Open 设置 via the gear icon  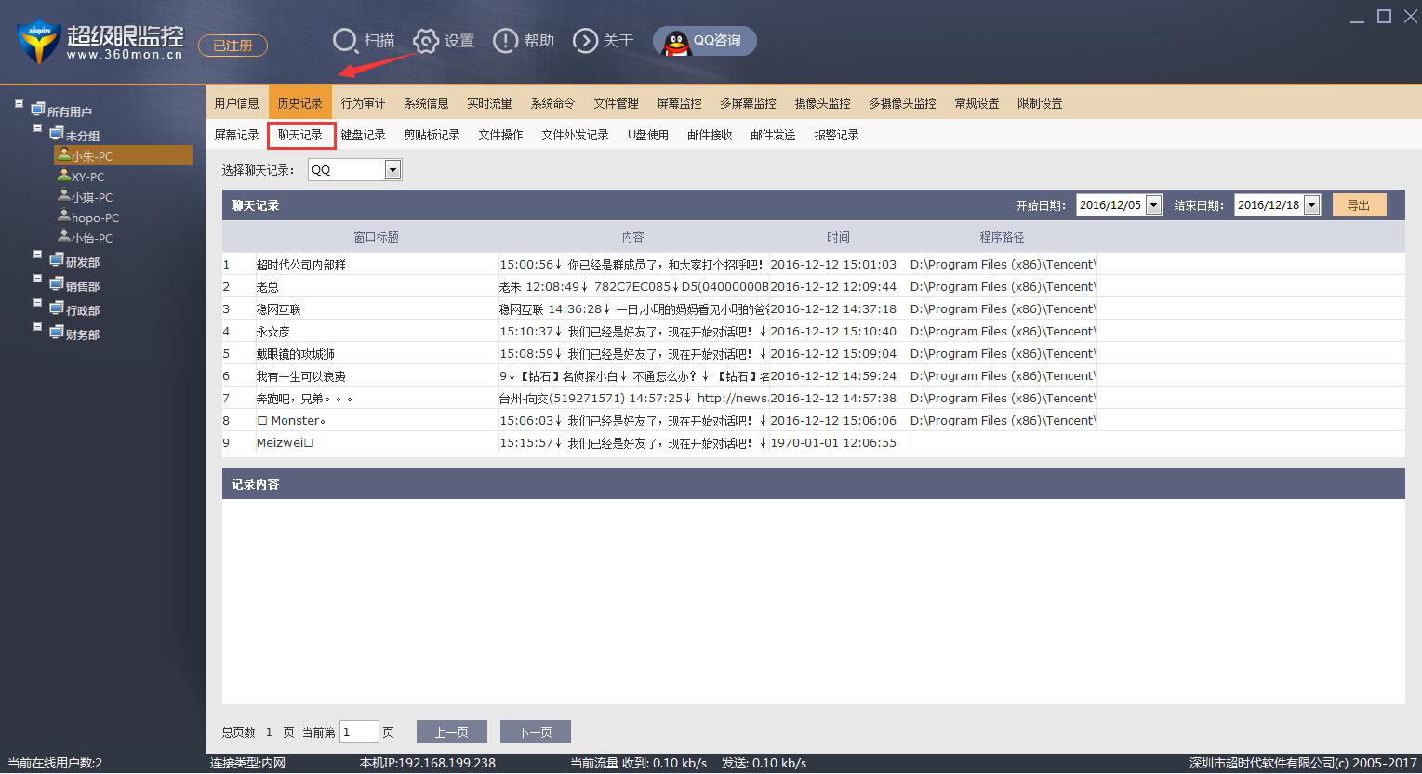click(x=426, y=41)
